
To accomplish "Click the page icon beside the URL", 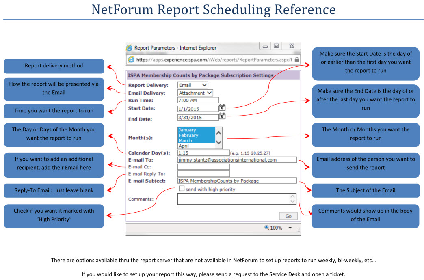I will pos(131,60).
